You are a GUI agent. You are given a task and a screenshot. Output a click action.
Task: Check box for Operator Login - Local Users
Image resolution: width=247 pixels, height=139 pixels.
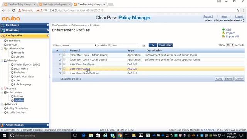64,59
